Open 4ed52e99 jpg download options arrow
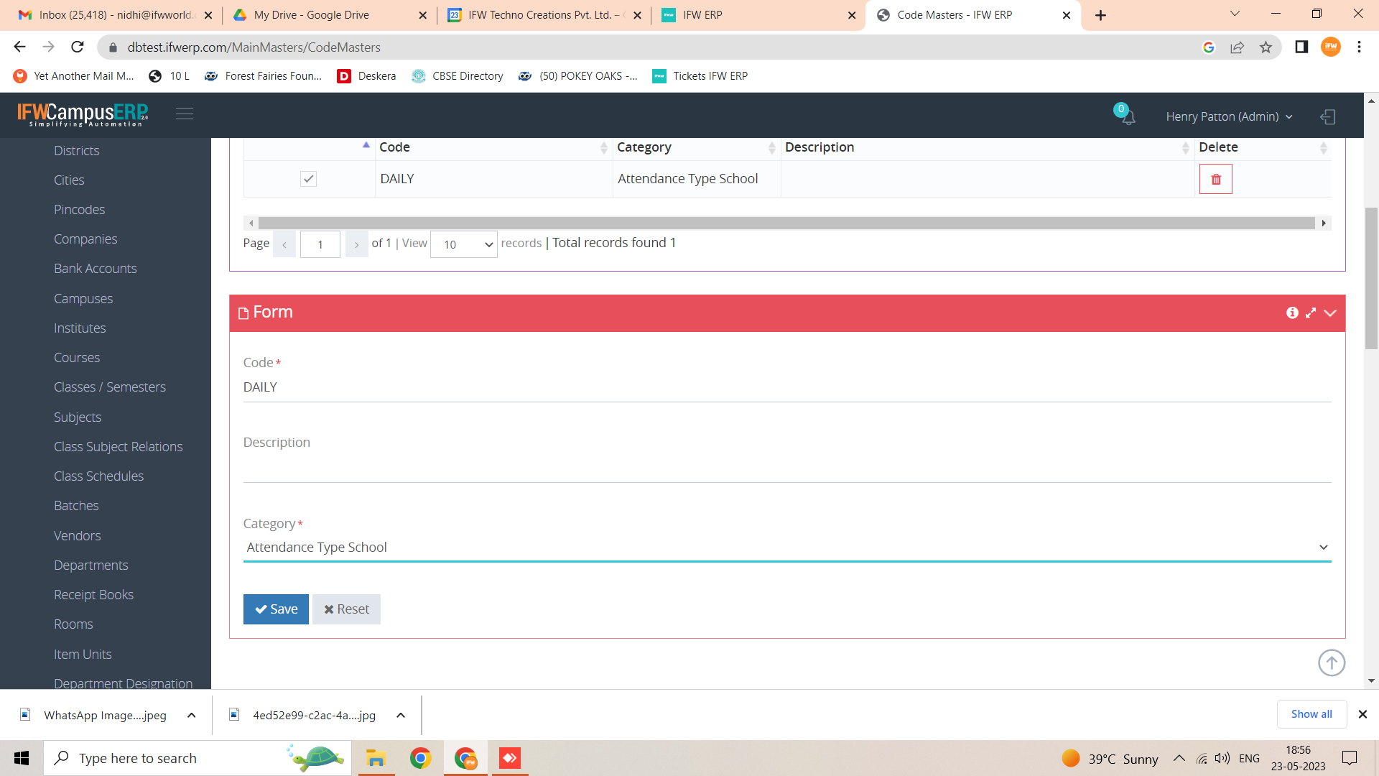 click(x=401, y=715)
